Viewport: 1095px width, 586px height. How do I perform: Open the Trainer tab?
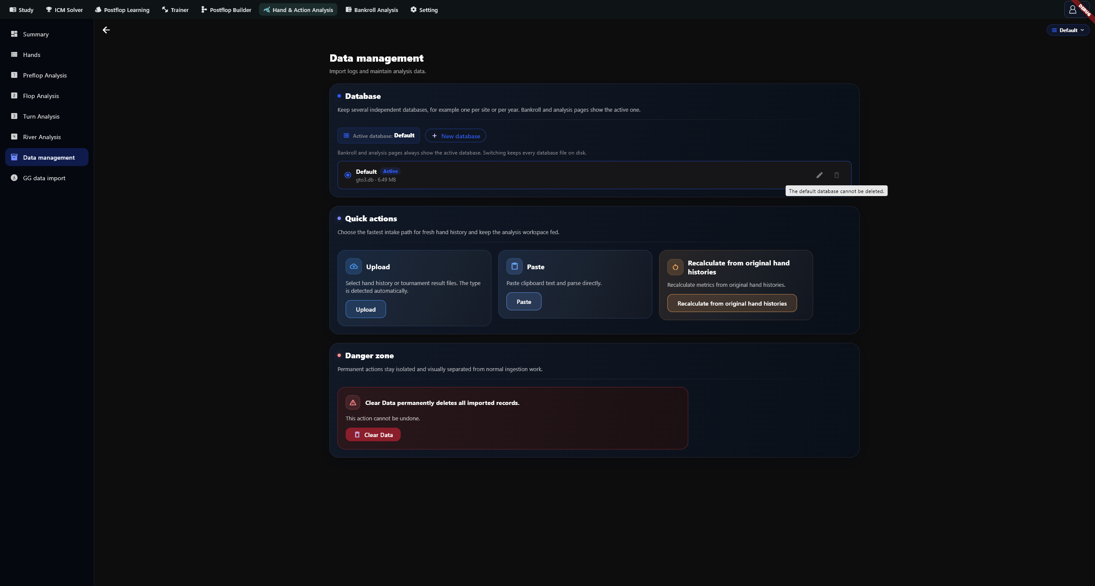[x=175, y=9]
